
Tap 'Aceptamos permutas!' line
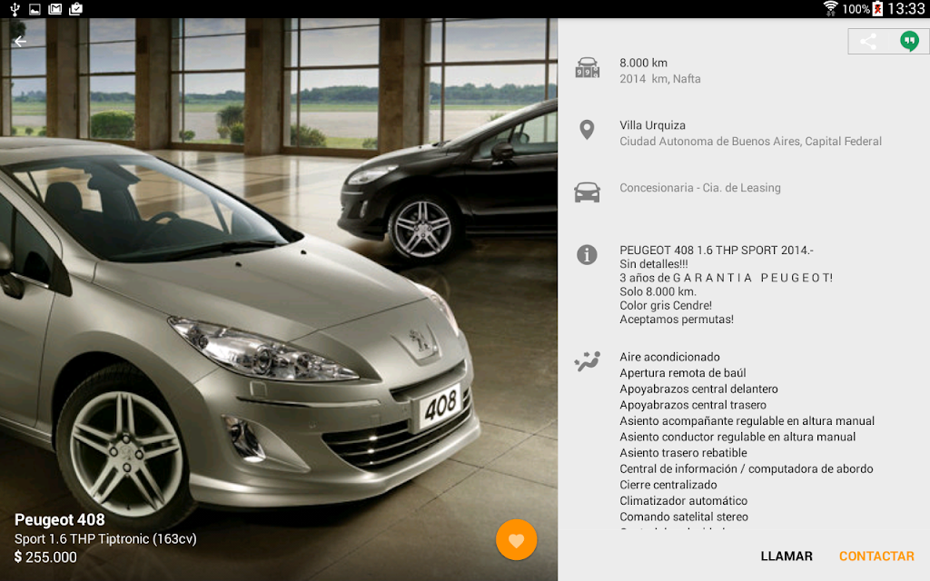[677, 320]
